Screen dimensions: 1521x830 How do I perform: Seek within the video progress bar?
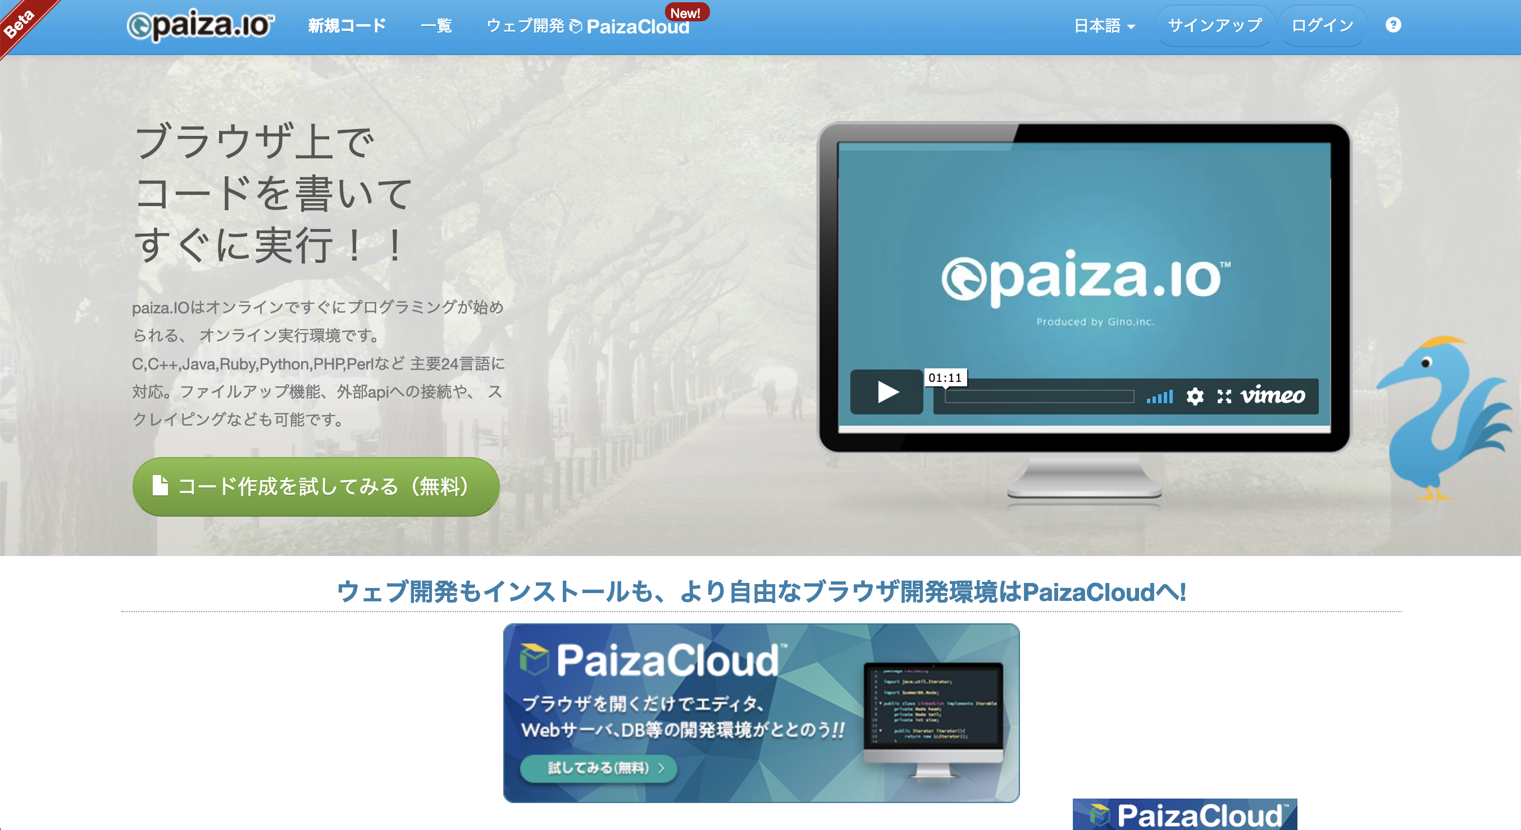point(1039,396)
